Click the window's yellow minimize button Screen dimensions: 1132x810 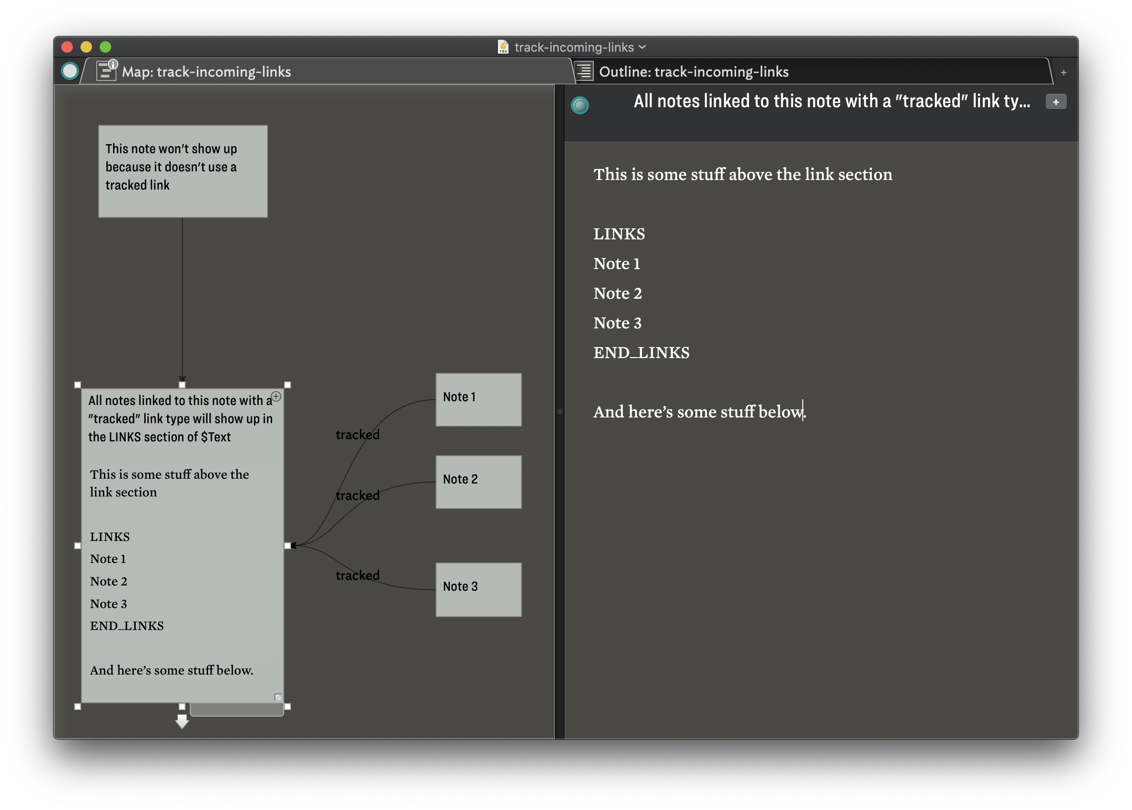[86, 47]
